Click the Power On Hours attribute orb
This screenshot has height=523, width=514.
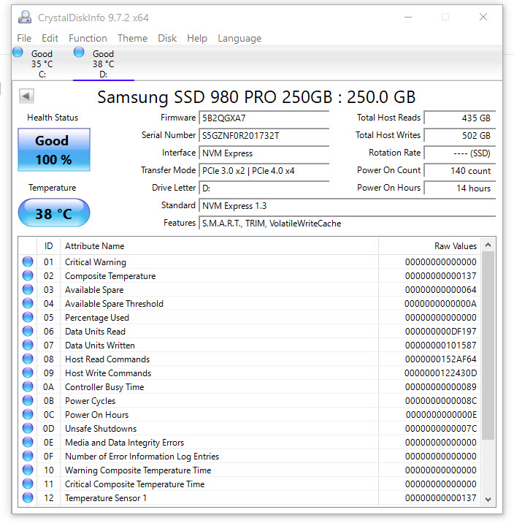28,414
